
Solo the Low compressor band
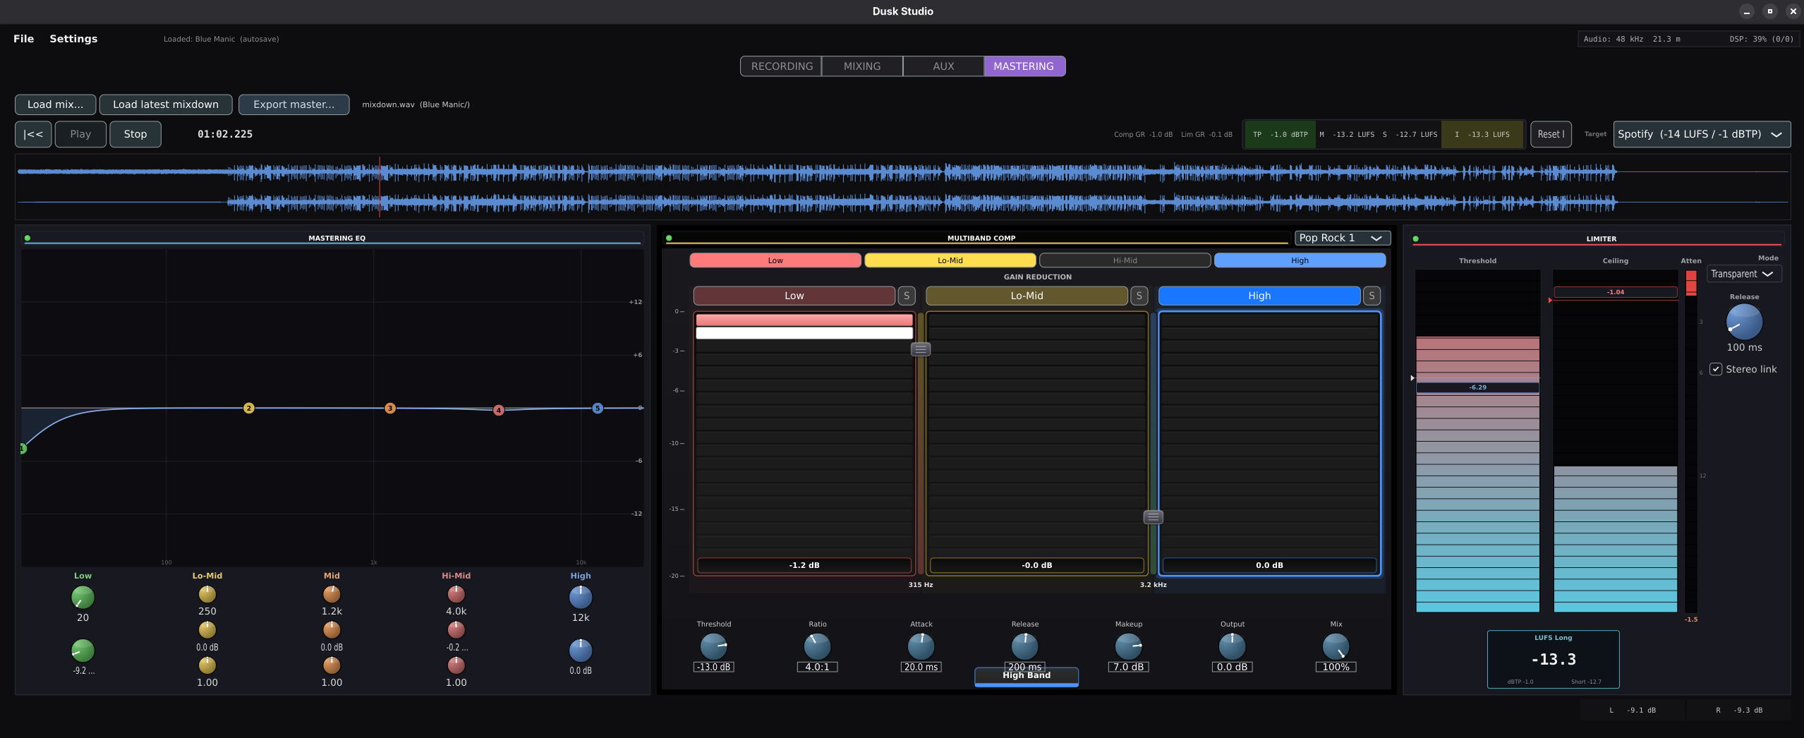[x=907, y=296]
